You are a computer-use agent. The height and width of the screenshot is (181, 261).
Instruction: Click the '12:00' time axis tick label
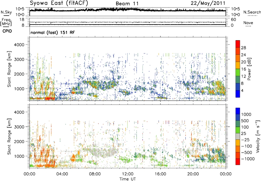tap(128, 174)
